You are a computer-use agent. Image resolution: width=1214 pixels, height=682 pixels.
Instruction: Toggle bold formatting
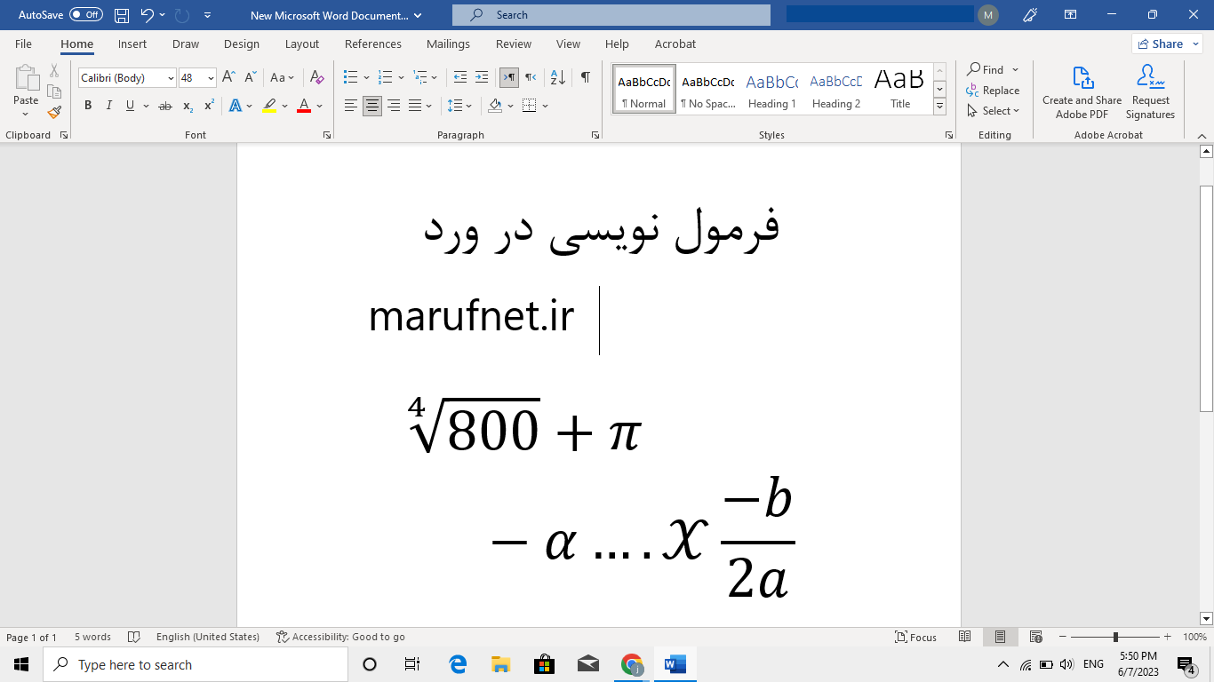coord(87,105)
